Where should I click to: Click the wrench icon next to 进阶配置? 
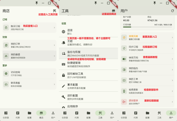[63, 97]
